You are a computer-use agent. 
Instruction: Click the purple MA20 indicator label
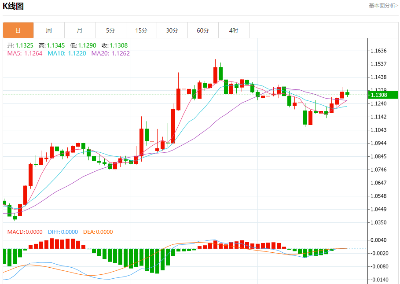coord(110,53)
